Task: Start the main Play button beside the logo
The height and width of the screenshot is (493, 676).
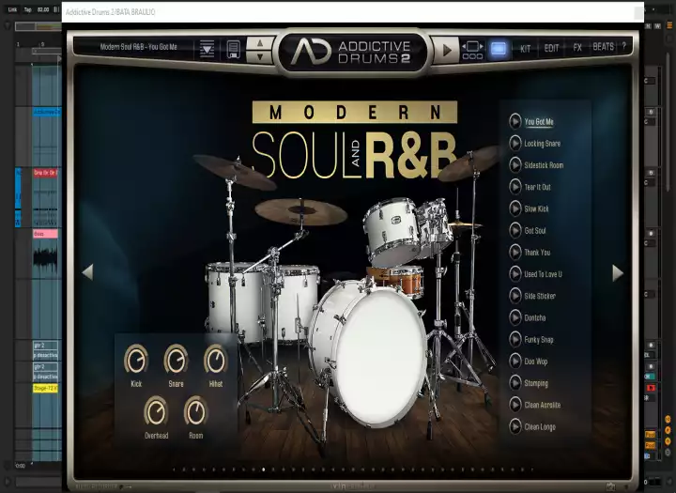Action: pyautogui.click(x=447, y=50)
